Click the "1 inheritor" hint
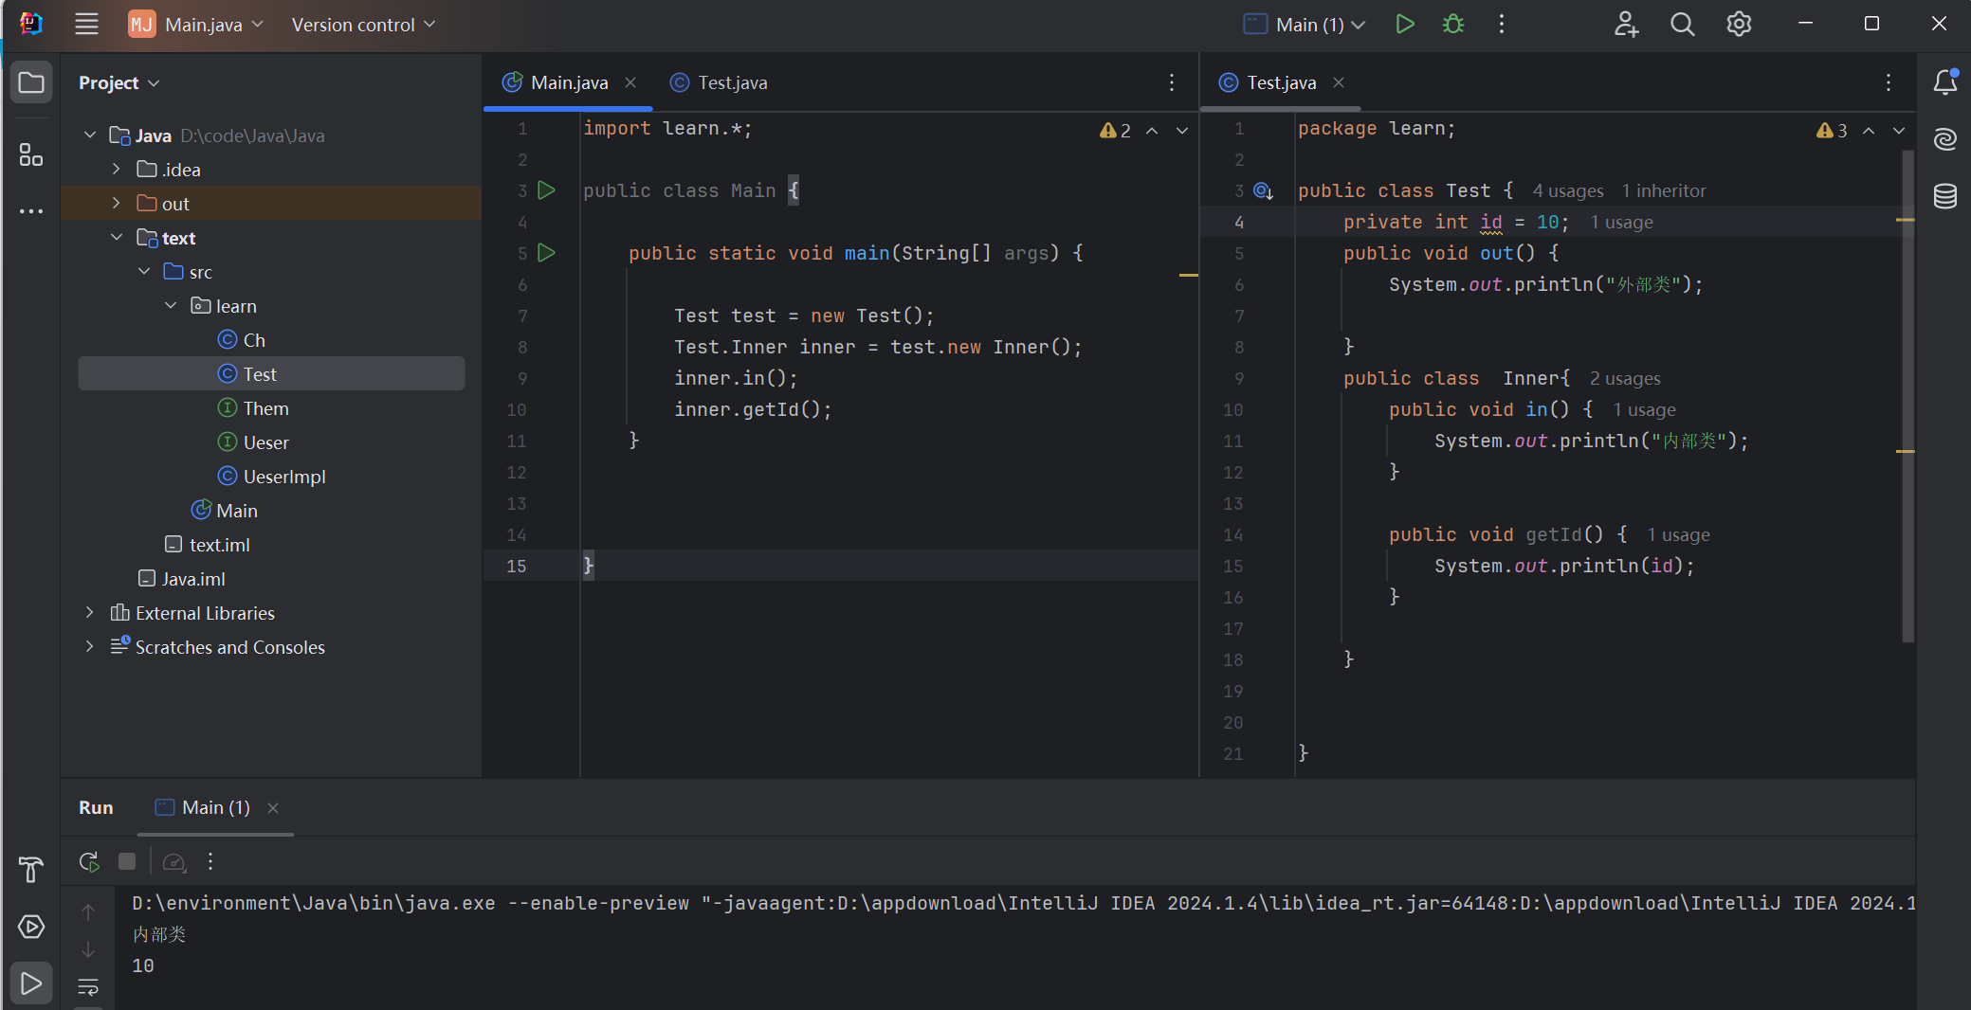Image resolution: width=1971 pixels, height=1010 pixels. pyautogui.click(x=1664, y=191)
